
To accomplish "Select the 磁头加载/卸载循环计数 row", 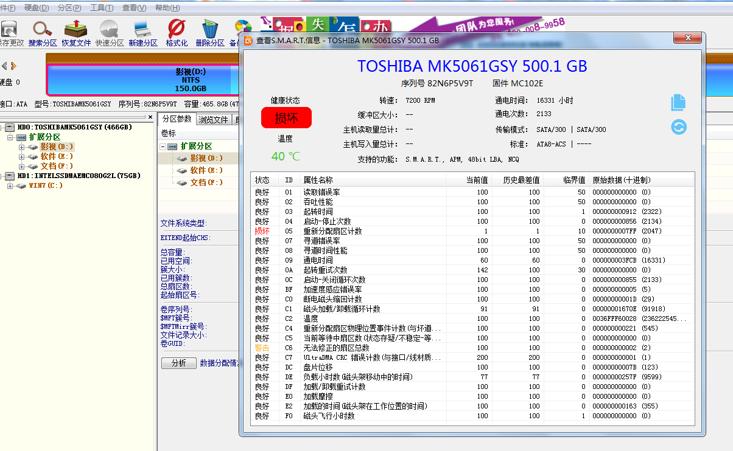I will (472, 309).
